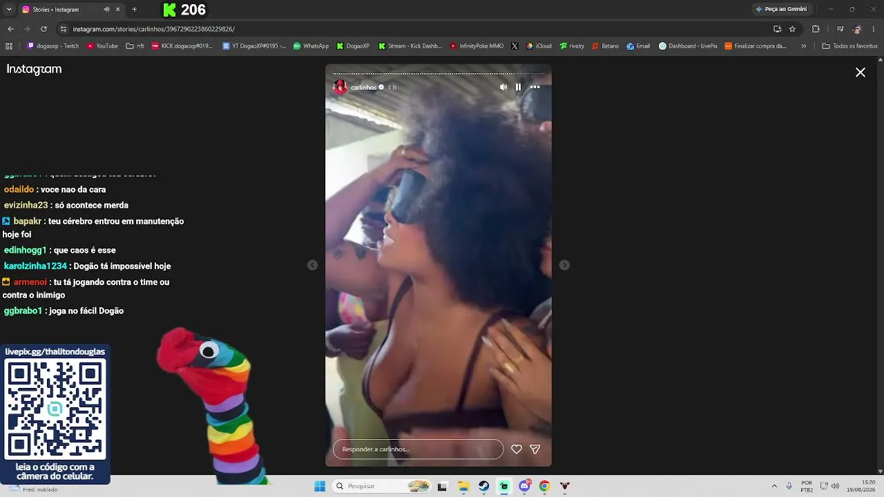Go to the next story arrow
884x497 pixels.
(x=564, y=265)
